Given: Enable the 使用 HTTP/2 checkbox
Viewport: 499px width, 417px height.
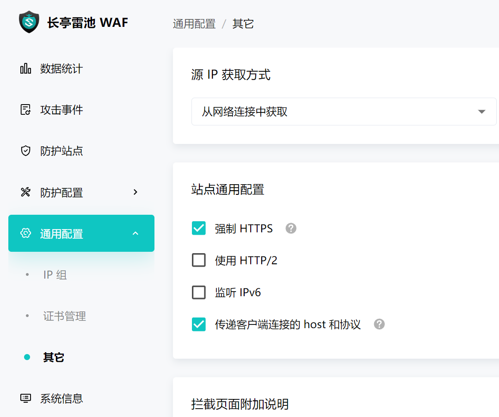Looking at the screenshot, I should pos(199,261).
